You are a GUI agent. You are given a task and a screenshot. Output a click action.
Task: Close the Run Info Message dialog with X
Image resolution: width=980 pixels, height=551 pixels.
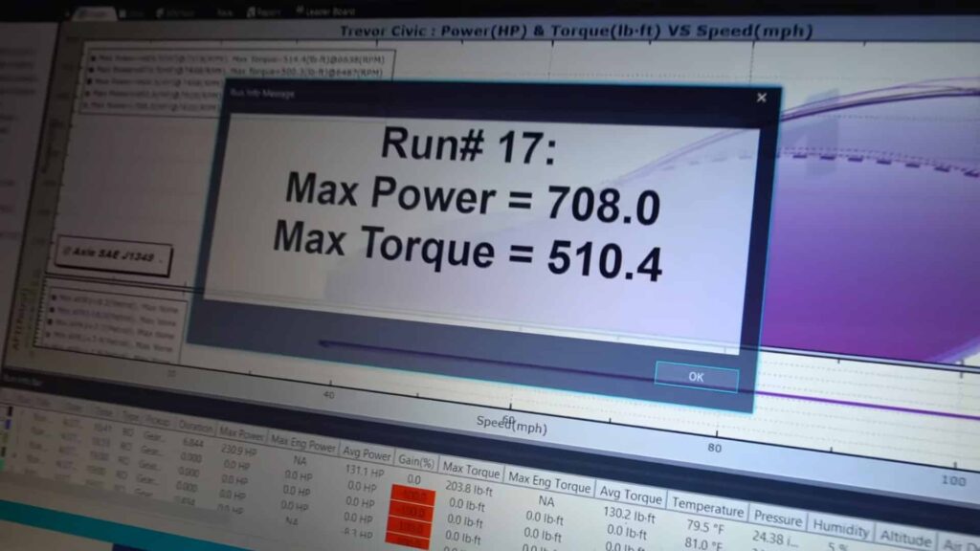[x=761, y=98]
